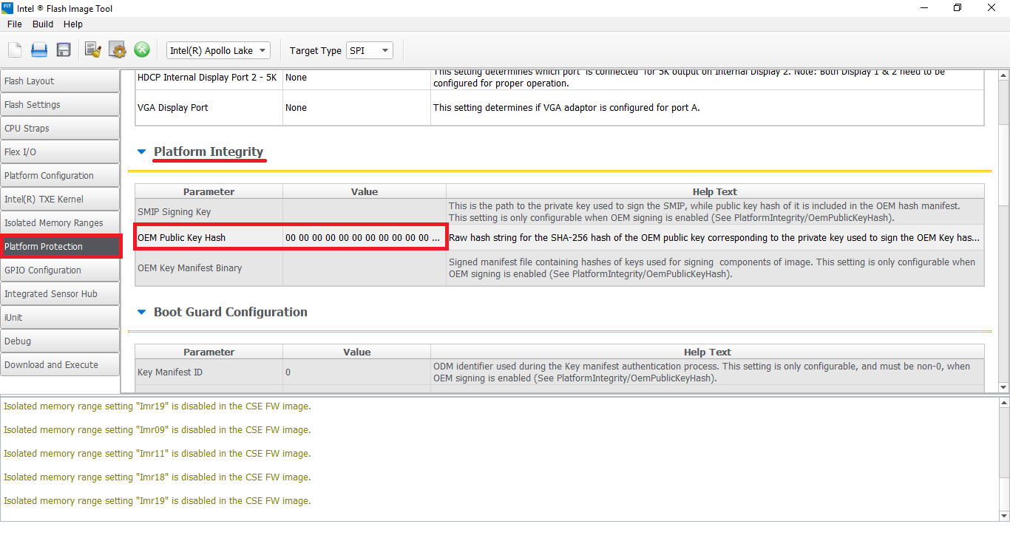Open build settings gear icon
Viewport: 1010px width, 538px height.
[118, 50]
